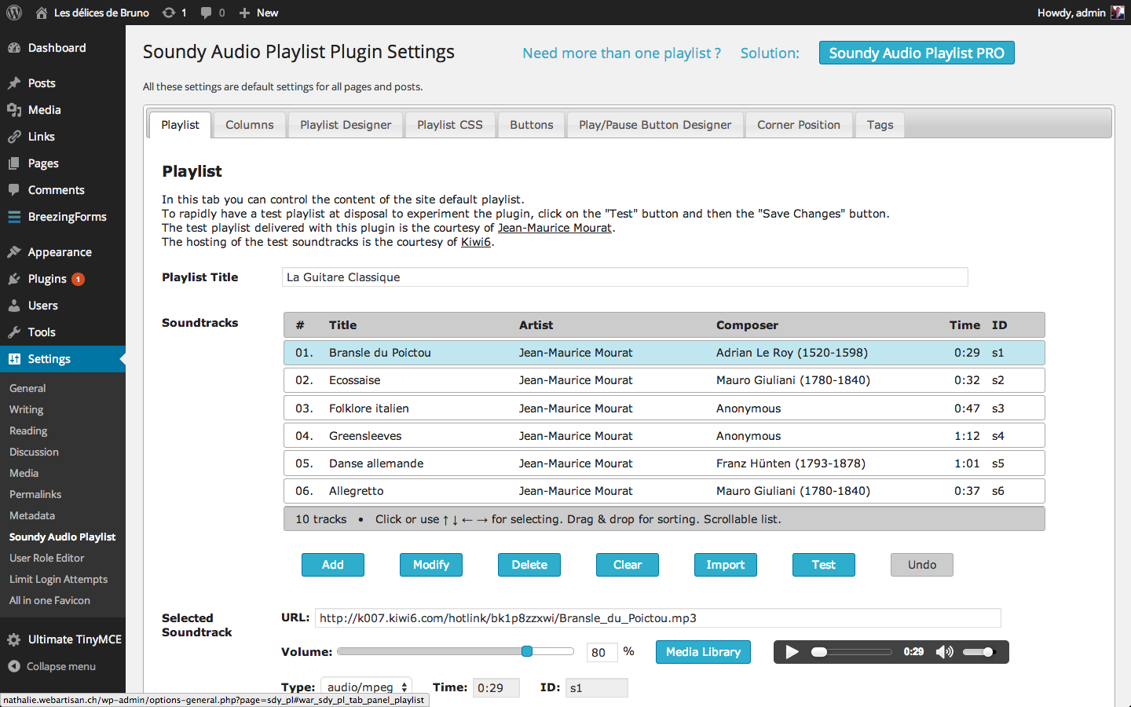Switch to the Tags tab
This screenshot has width=1131, height=707.
click(x=880, y=125)
